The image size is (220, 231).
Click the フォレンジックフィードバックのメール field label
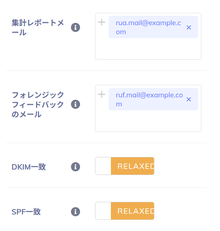[38, 105]
